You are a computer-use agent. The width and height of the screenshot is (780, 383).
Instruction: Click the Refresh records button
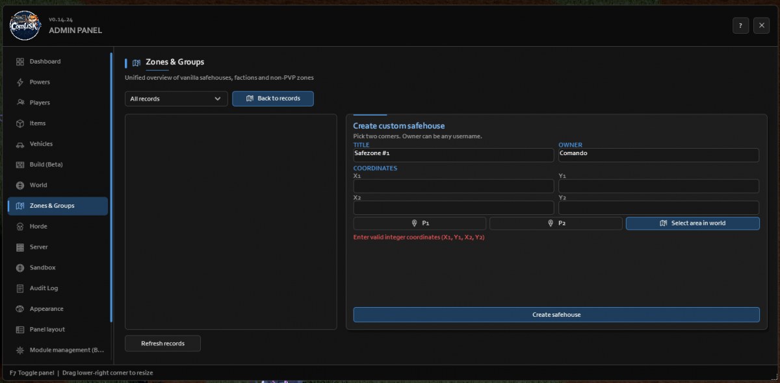coord(162,343)
